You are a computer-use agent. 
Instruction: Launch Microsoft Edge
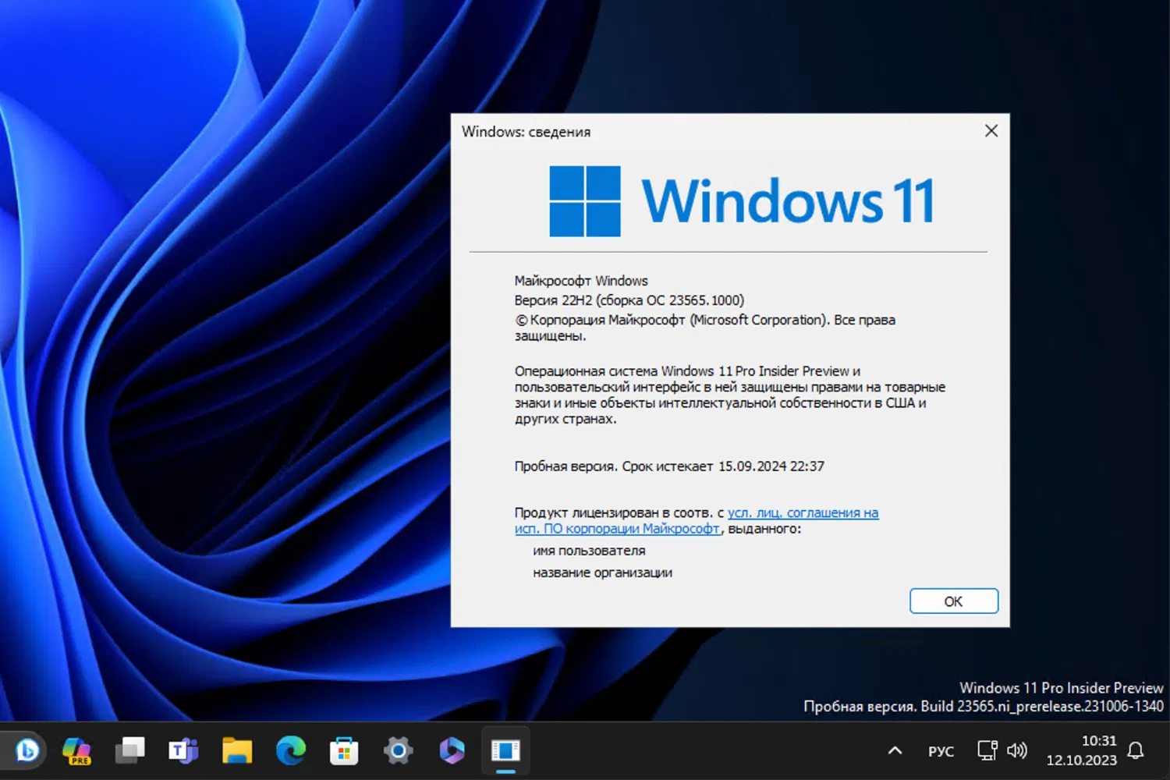pyautogui.click(x=290, y=750)
